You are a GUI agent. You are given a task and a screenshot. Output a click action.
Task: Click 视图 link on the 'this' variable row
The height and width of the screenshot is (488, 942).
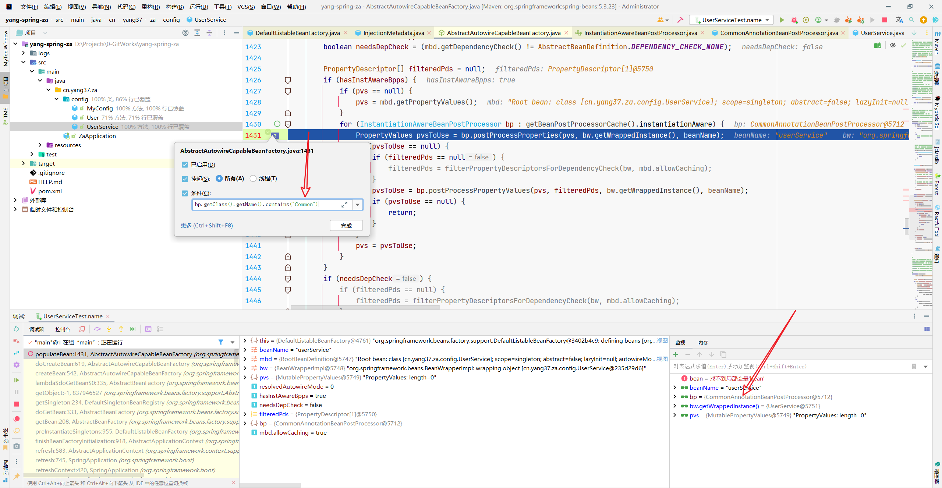[662, 340]
